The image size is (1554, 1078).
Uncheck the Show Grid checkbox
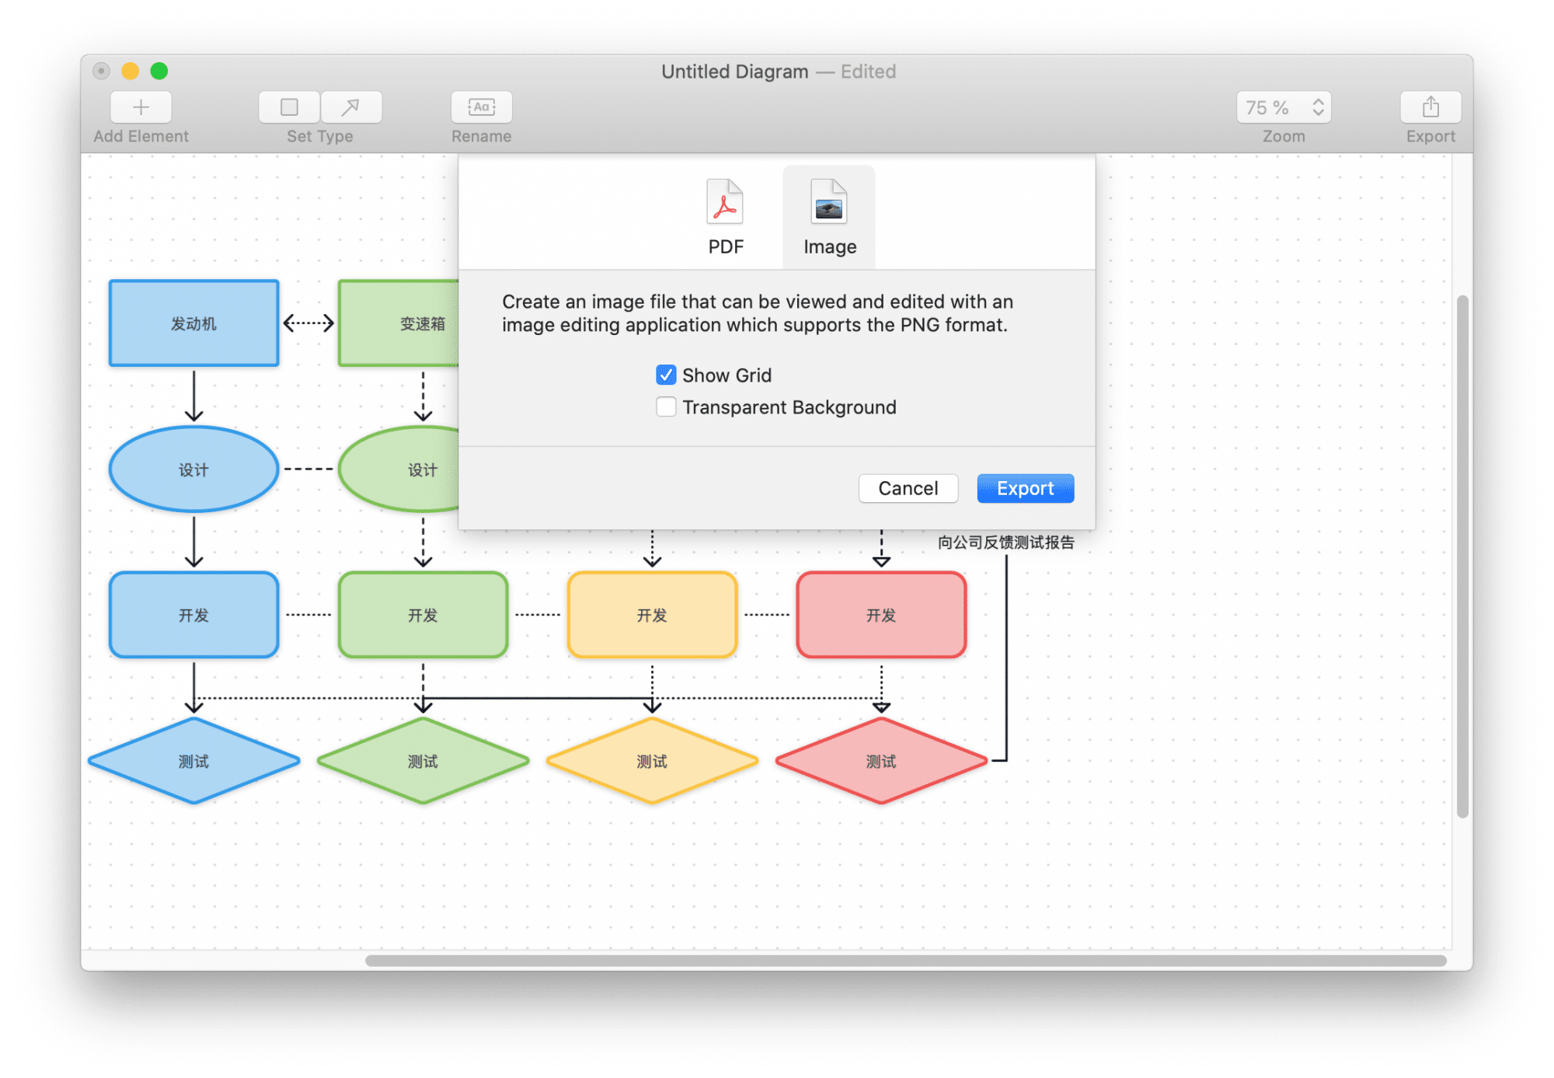pos(666,375)
